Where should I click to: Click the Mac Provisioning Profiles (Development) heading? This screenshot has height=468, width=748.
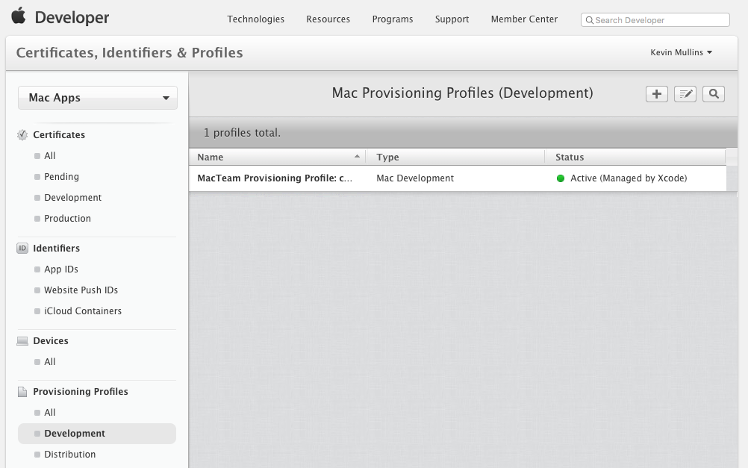point(463,93)
